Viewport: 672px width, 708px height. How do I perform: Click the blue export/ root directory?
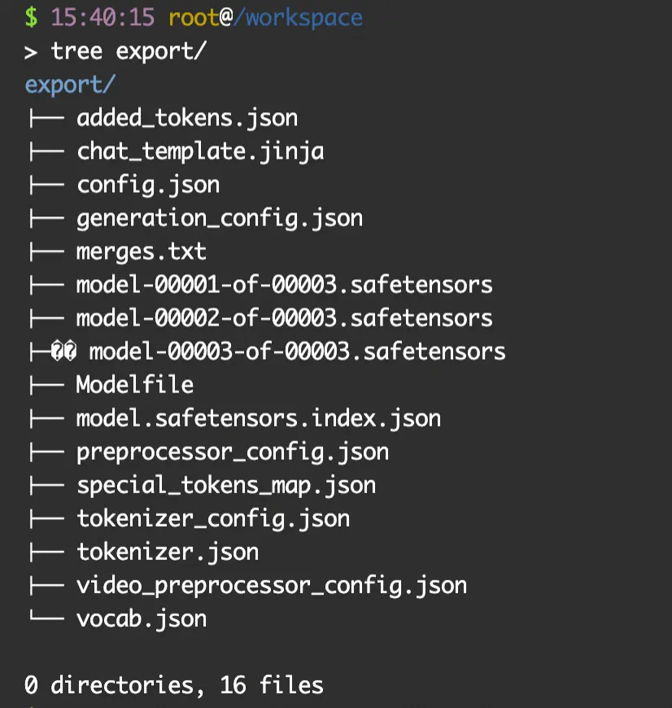(71, 85)
